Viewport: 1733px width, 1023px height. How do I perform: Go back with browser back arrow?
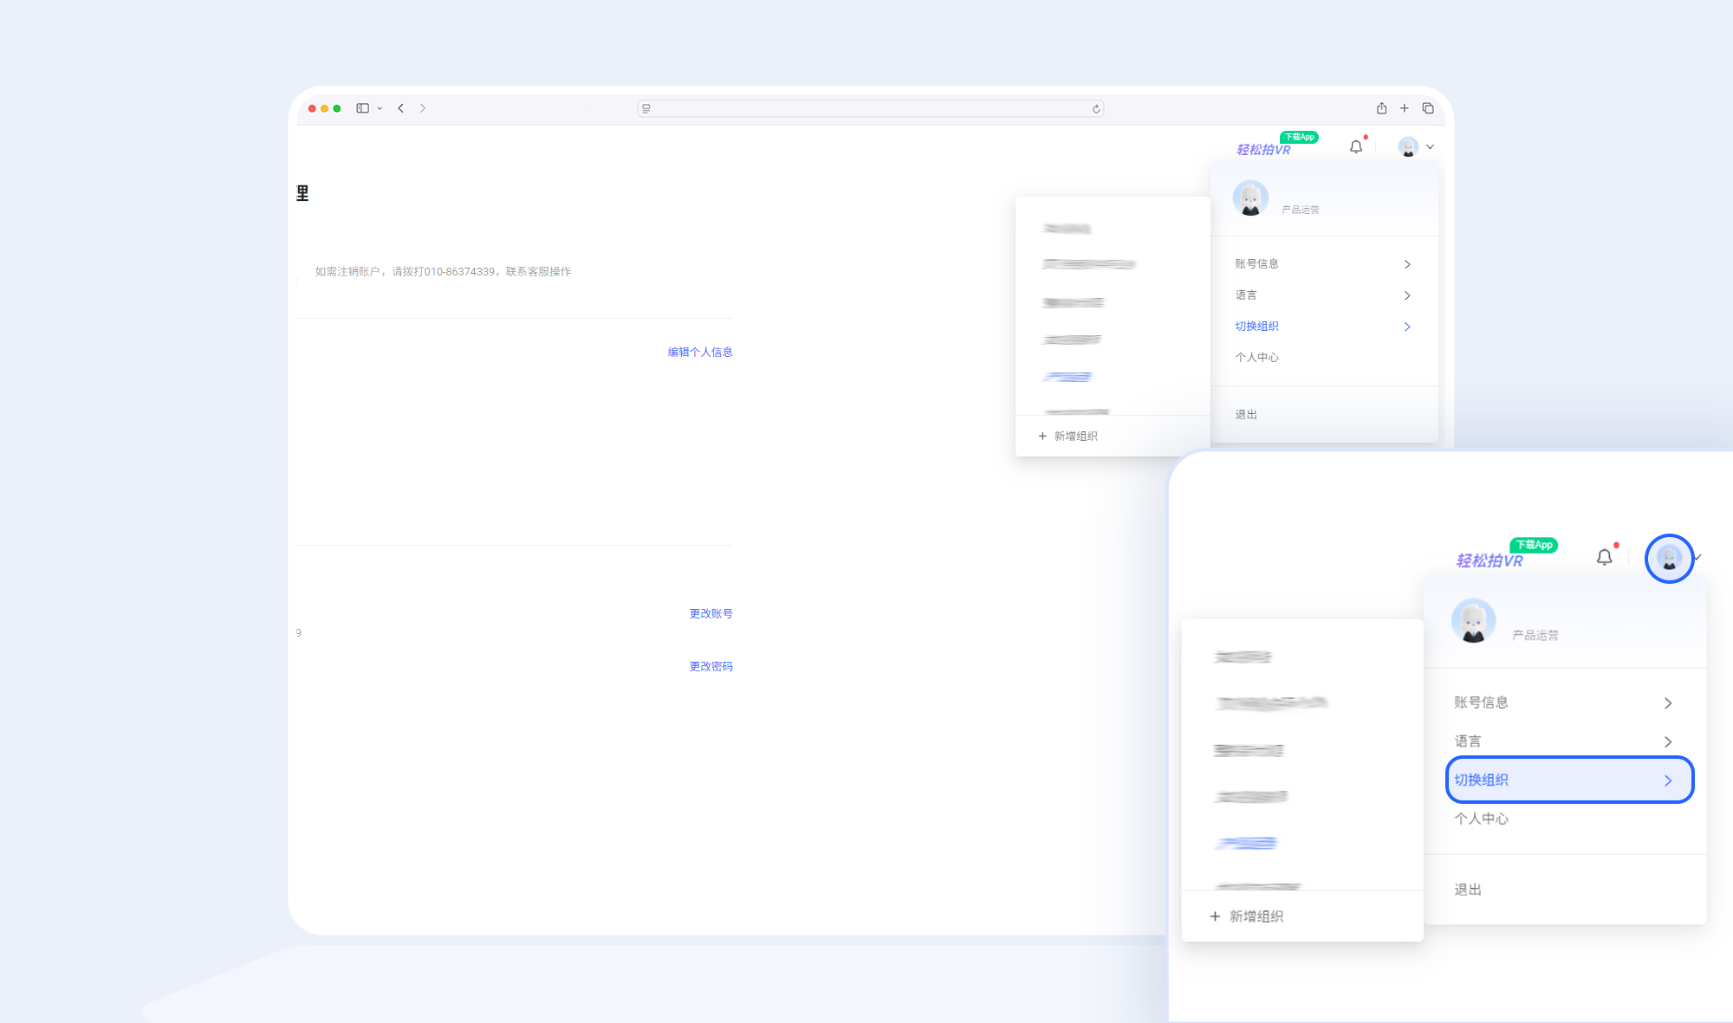click(401, 108)
